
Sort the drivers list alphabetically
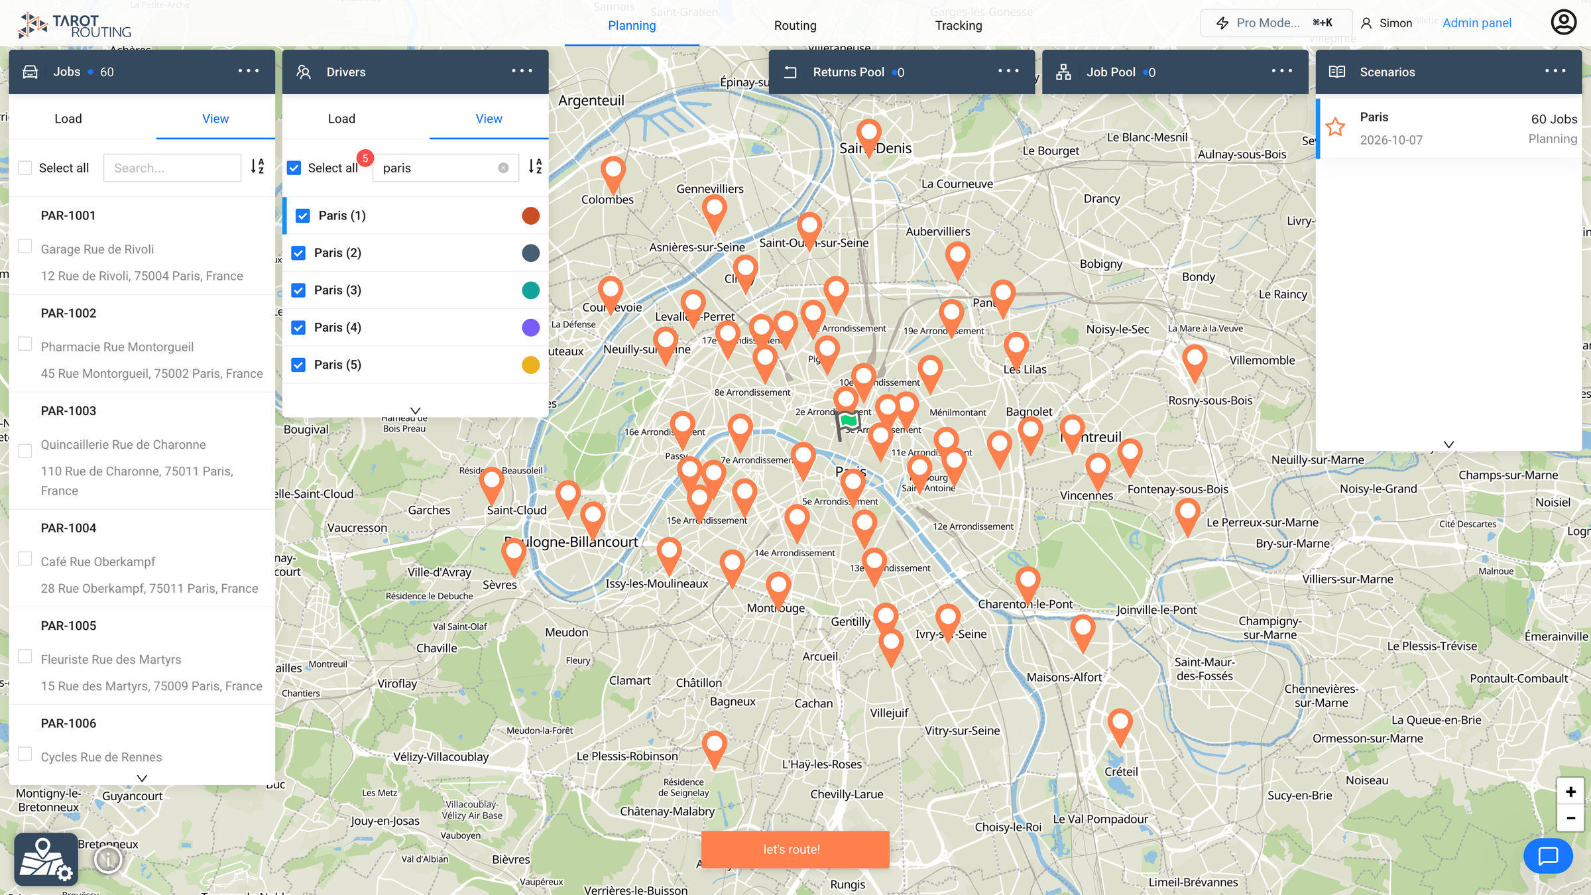(x=536, y=167)
